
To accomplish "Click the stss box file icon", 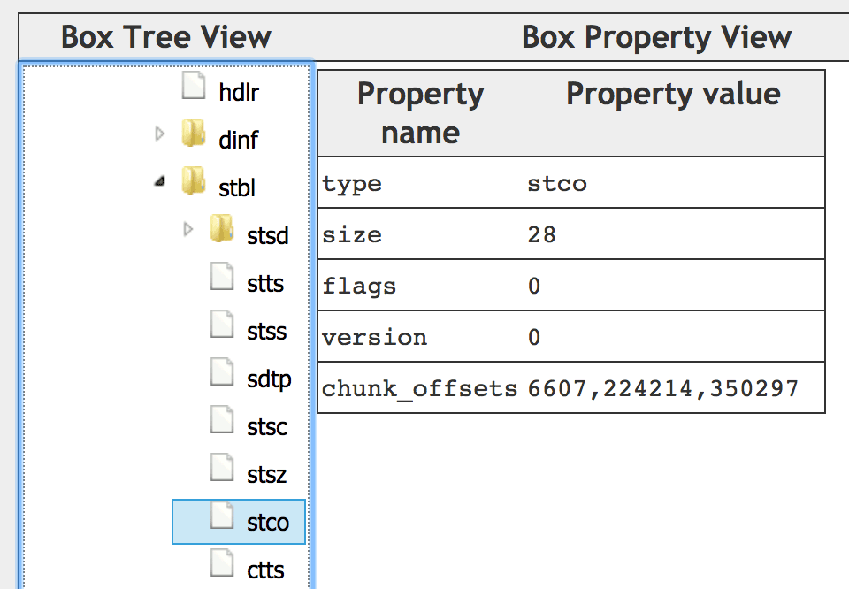I will click(x=222, y=324).
